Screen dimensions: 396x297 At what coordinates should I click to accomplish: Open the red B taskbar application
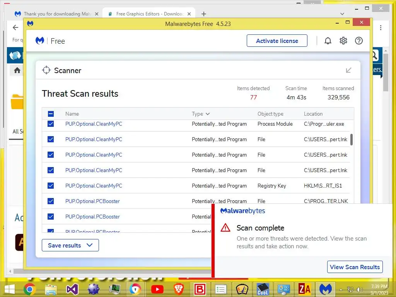200,289
